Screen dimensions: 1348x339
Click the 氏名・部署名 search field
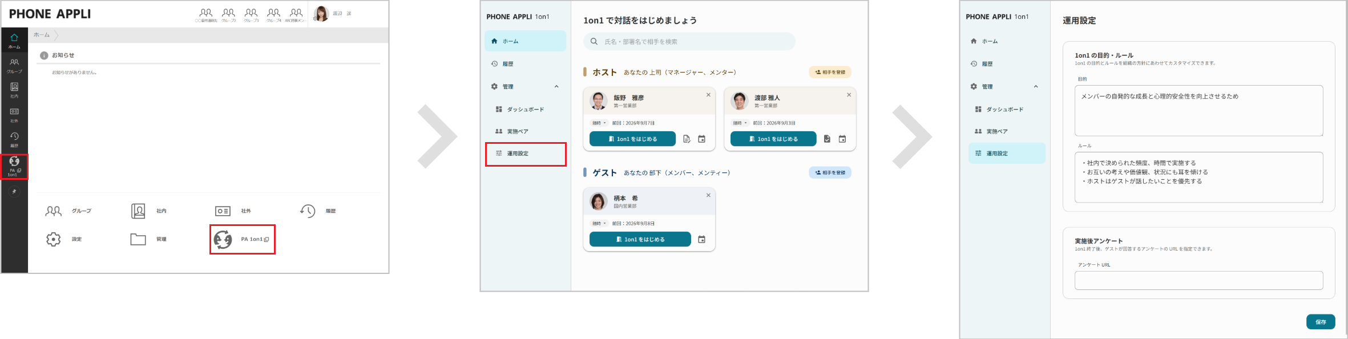pos(689,42)
